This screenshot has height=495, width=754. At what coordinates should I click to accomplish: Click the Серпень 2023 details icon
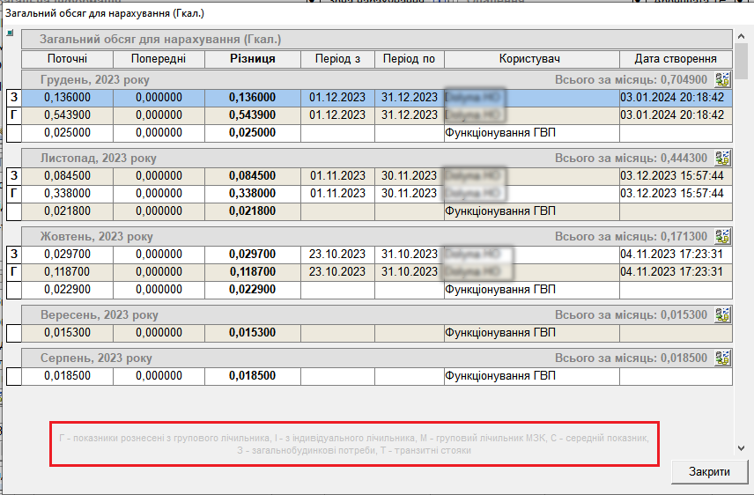click(723, 358)
